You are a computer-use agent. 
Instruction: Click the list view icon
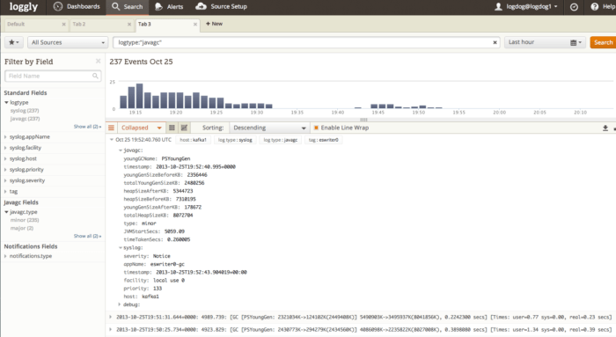(x=111, y=128)
